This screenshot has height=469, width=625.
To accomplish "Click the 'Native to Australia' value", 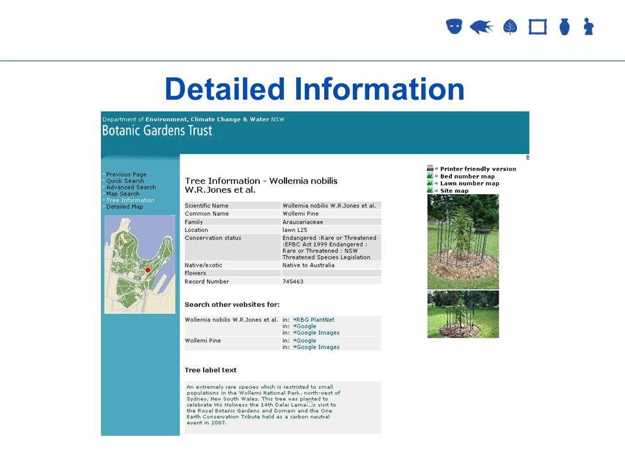I will tap(309, 265).
